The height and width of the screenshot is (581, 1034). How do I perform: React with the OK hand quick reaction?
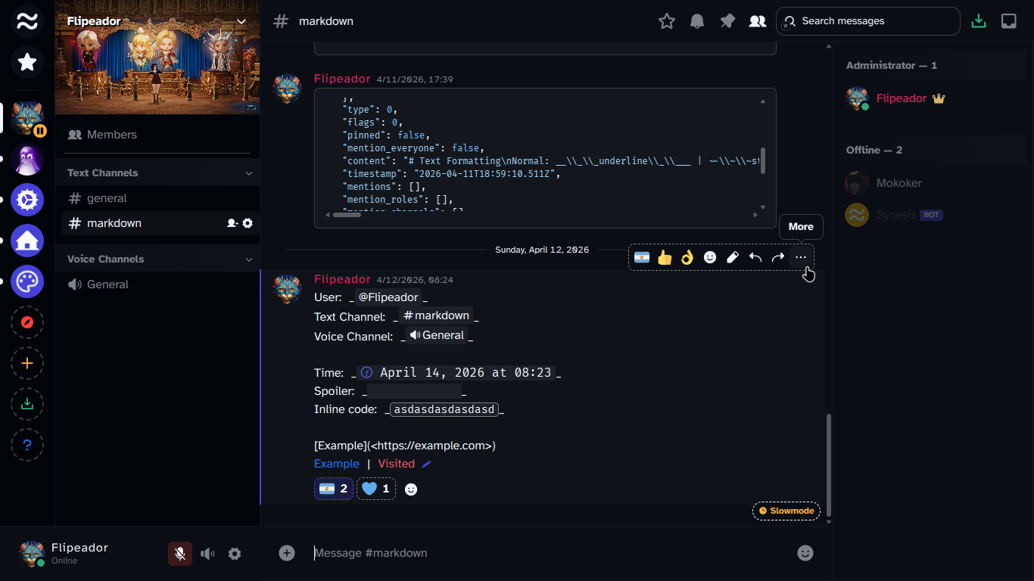687,257
